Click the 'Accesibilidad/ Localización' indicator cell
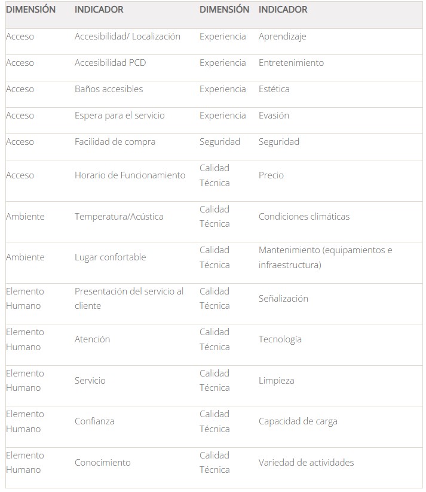This screenshot has width=426, height=492. [127, 37]
